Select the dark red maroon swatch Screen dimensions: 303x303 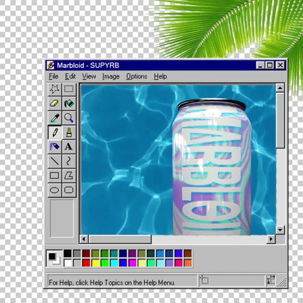(86, 253)
